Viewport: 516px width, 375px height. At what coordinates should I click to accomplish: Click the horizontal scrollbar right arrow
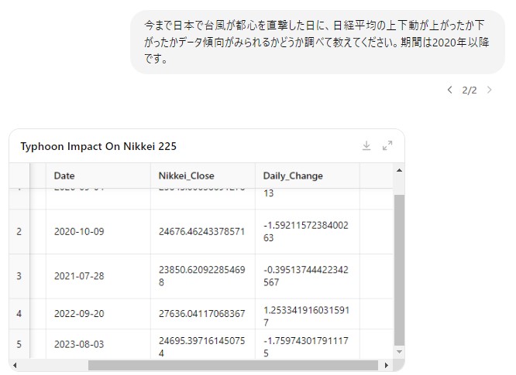coord(387,365)
